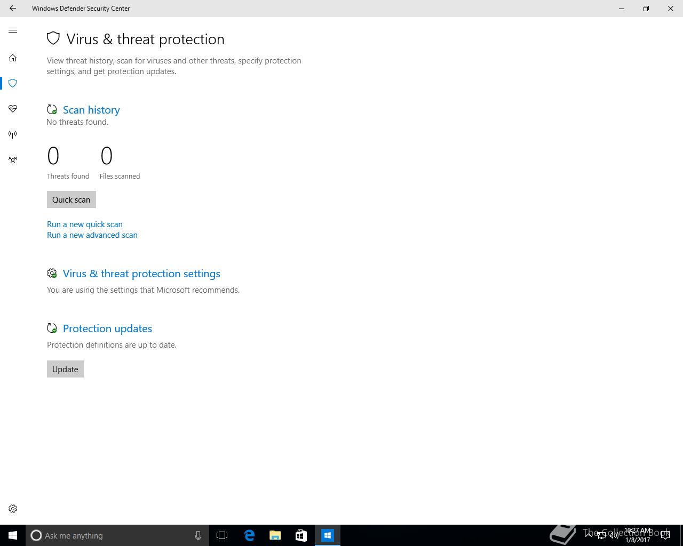Open the Scan history link
683x546 pixels.
tap(91, 110)
